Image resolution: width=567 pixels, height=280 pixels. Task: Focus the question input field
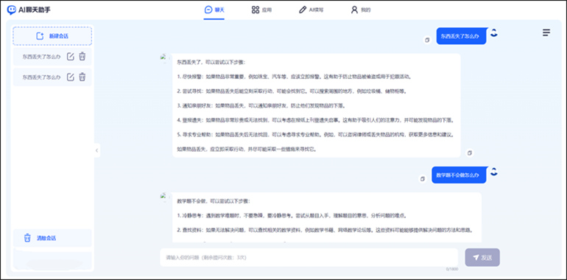(309, 258)
